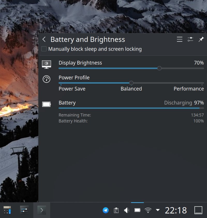Expand hidden system tray icons
Screen dimensions: 207x218
158,210
